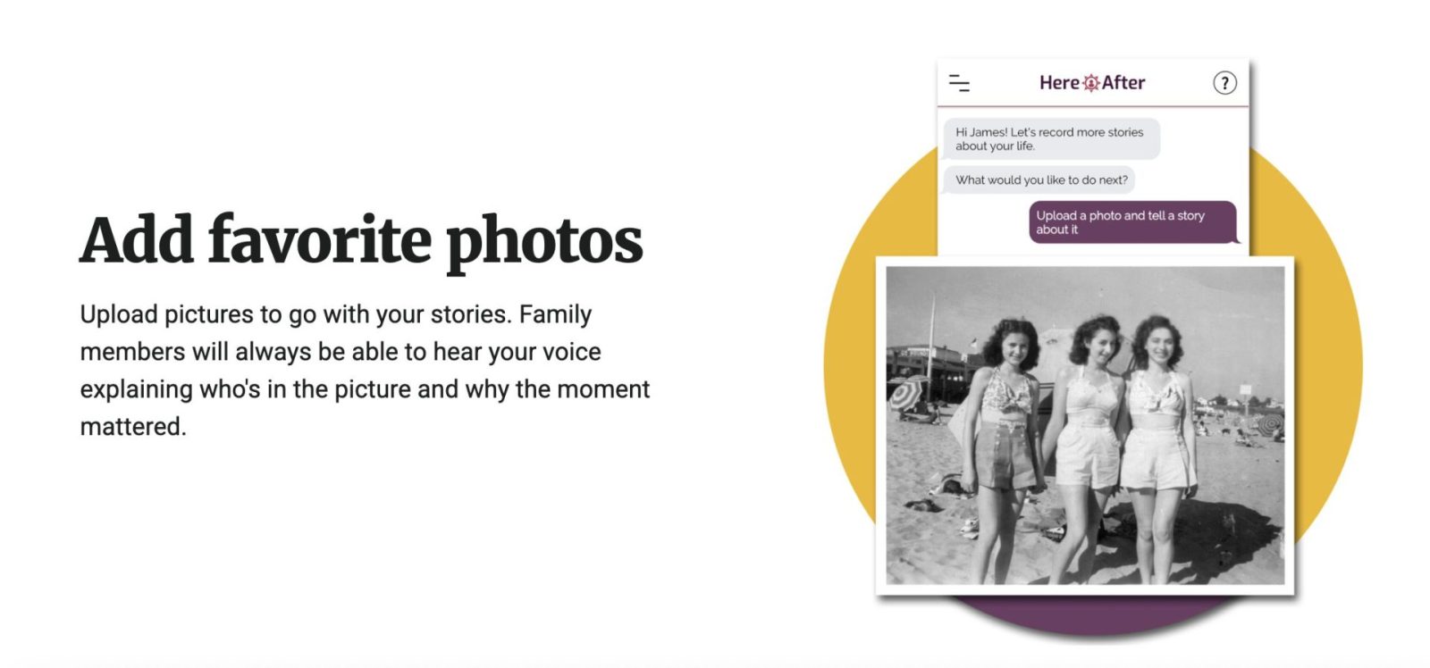The width and height of the screenshot is (1430, 668).
Task: Click the word "Here" in the logo
Action: [x=1059, y=83]
